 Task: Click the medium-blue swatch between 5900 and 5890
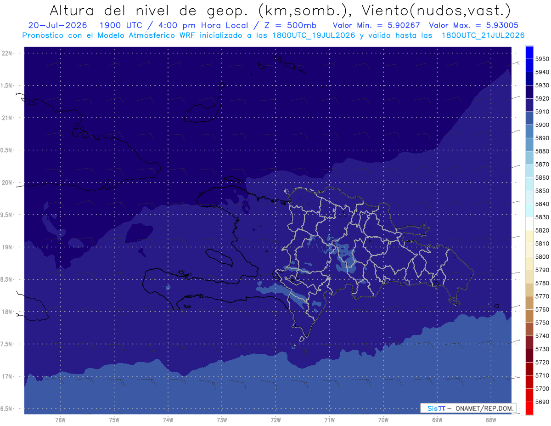[529, 131]
